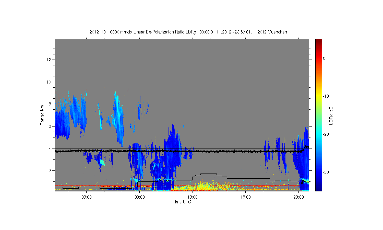Click the range tick label 12
The height and width of the screenshot is (230, 383).
coord(49,60)
